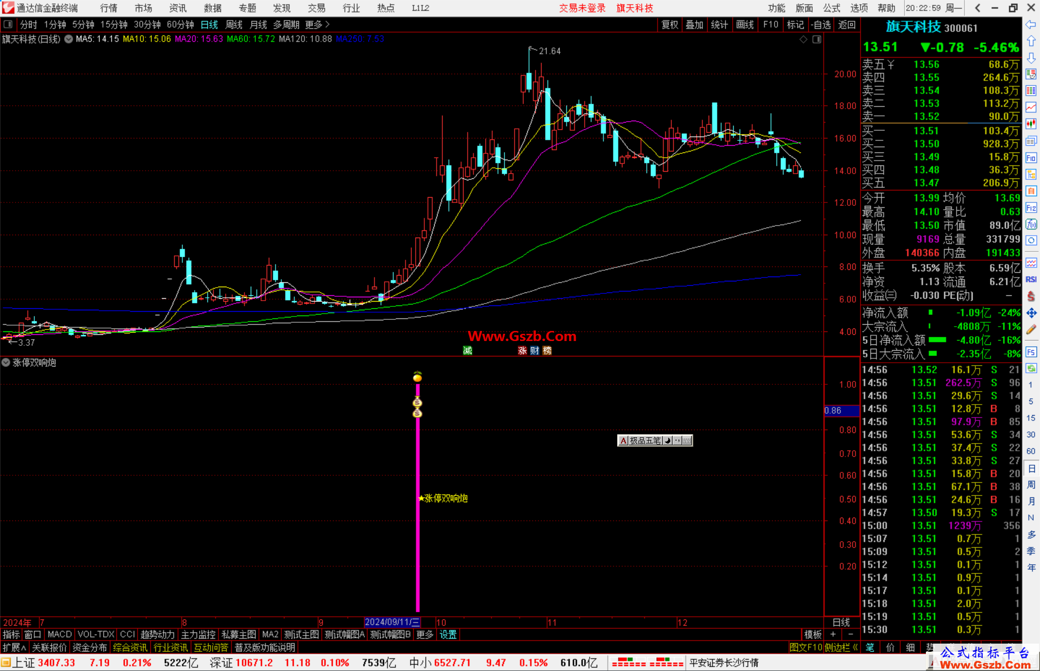1040x671 pixels.
Task: Switch to the 15分钟 tab
Action: click(x=114, y=25)
